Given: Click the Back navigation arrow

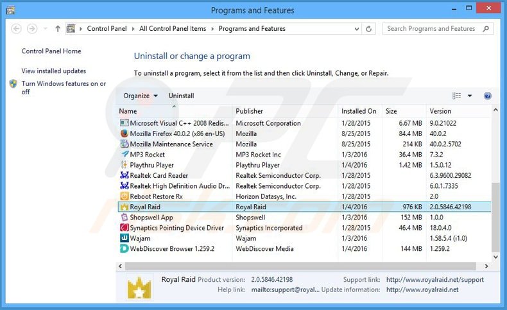Looking at the screenshot, I should pos(16,29).
